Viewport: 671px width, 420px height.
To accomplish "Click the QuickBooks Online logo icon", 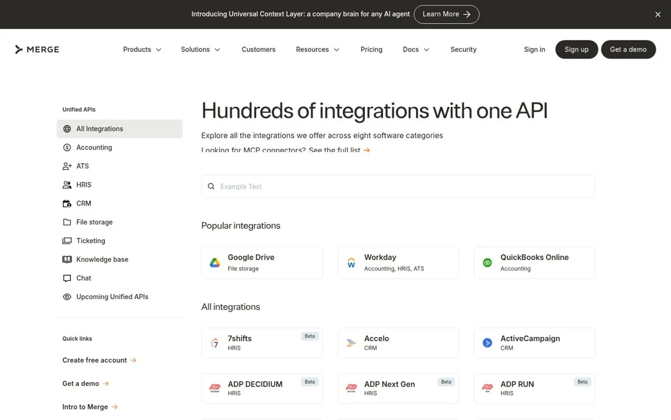I will (x=487, y=263).
